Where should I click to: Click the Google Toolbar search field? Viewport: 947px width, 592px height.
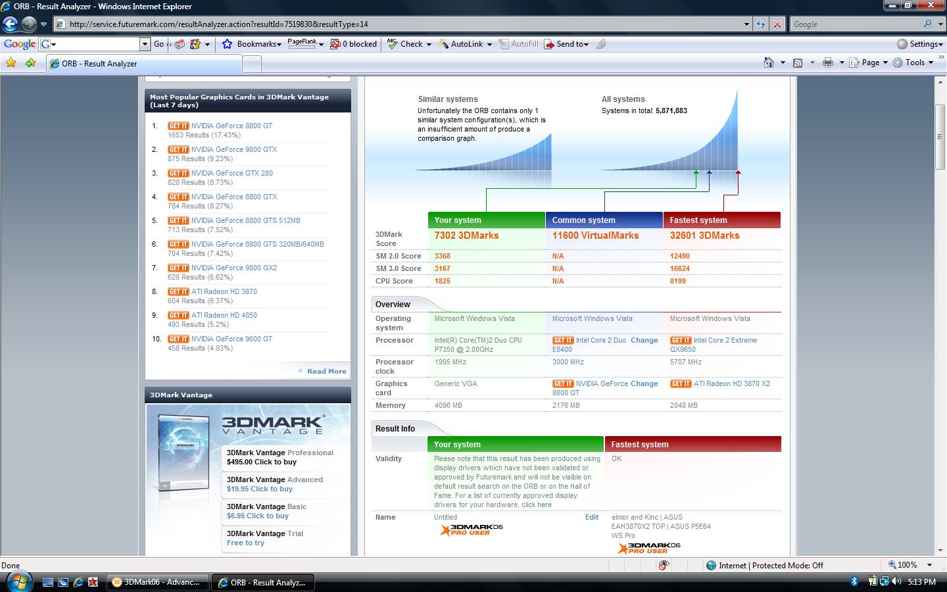point(97,44)
